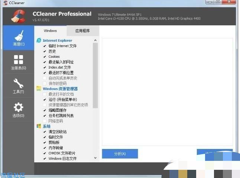The image size is (240, 178).
Task: Uncheck 最近的下载位置
Action: [45, 73]
